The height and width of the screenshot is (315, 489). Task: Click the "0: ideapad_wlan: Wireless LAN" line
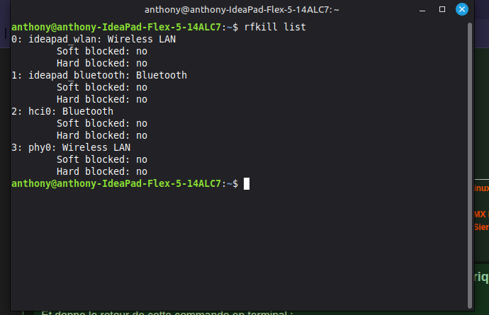pyautogui.click(x=94, y=39)
